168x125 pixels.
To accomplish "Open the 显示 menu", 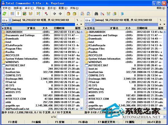I will pyautogui.click(x=52, y=8).
